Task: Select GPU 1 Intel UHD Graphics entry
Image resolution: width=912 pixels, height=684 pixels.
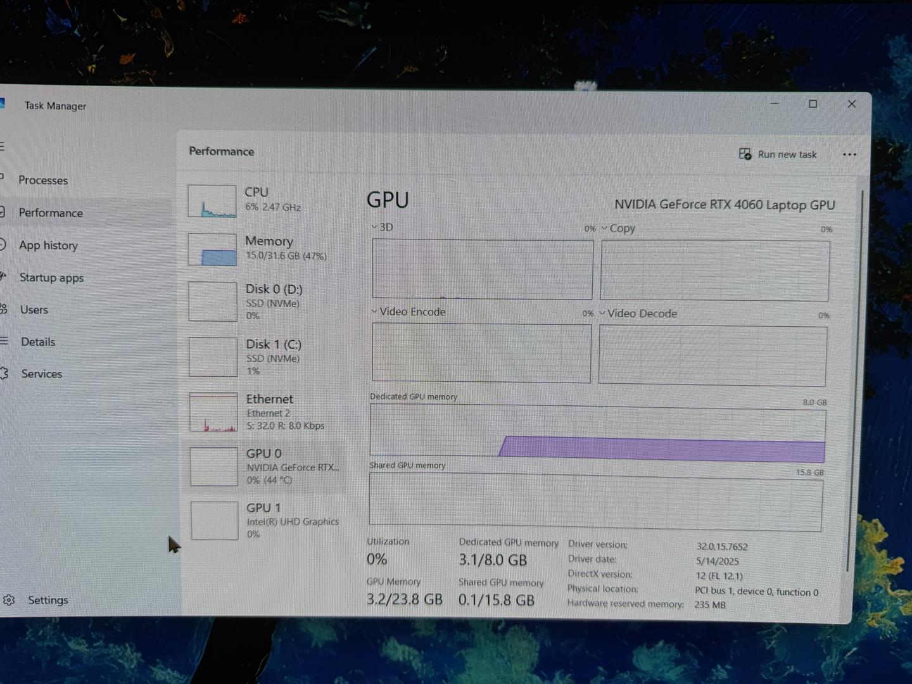Action: click(266, 521)
